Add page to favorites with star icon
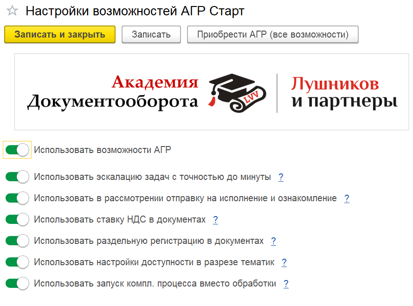The width and height of the screenshot is (413, 306). [x=13, y=11]
